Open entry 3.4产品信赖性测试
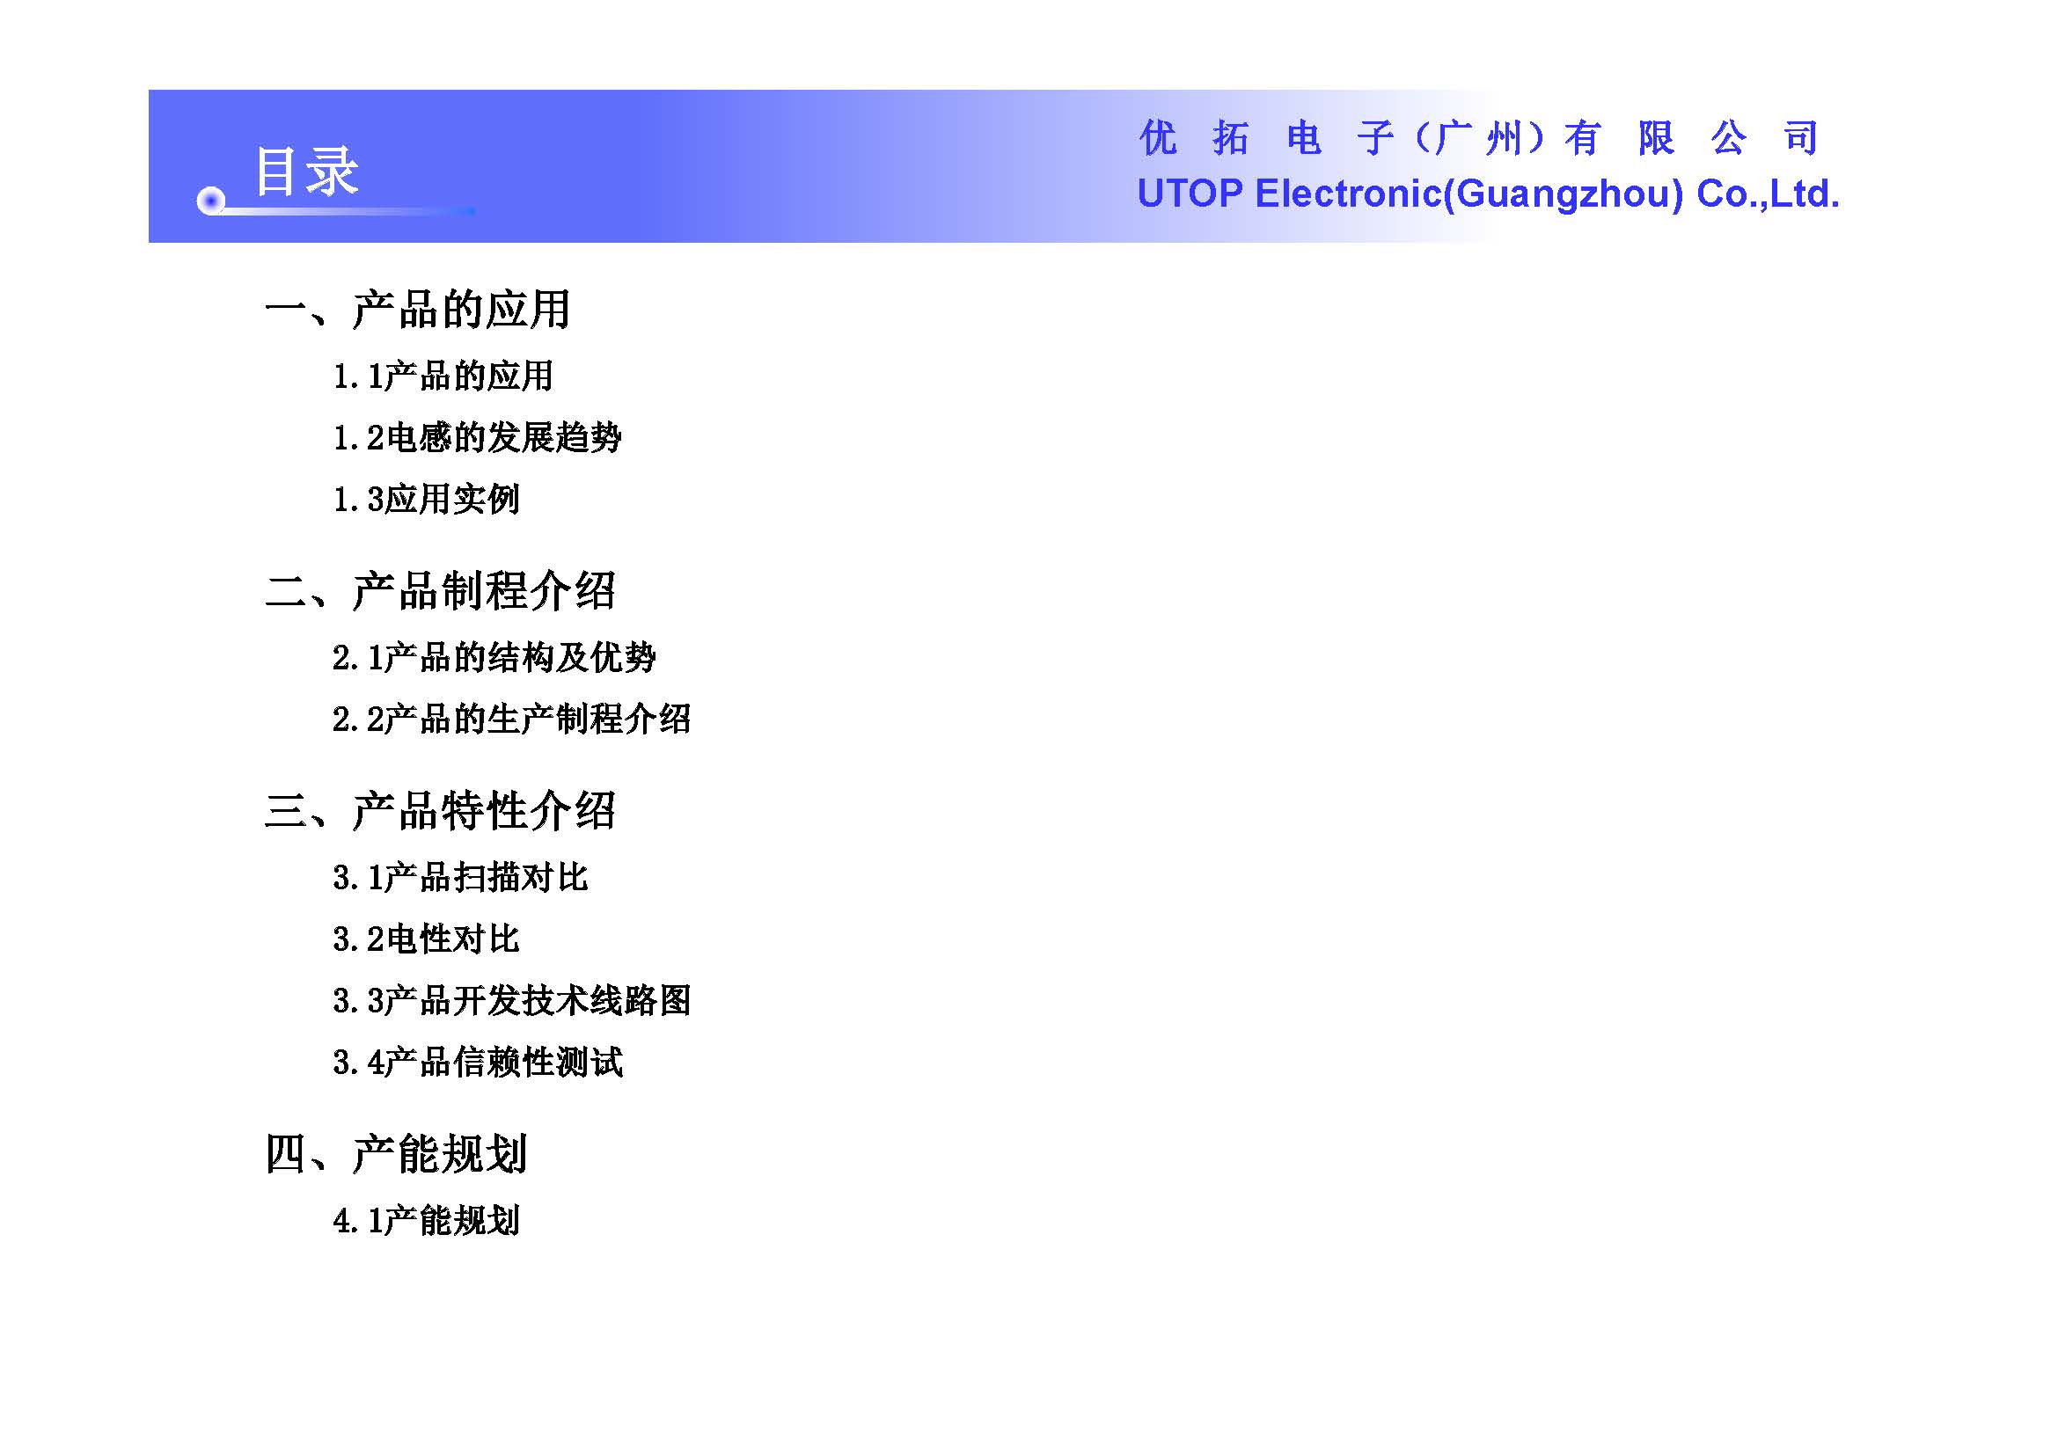 477,1063
